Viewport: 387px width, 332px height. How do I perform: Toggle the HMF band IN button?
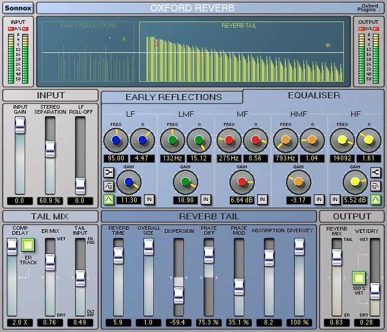click(319, 199)
